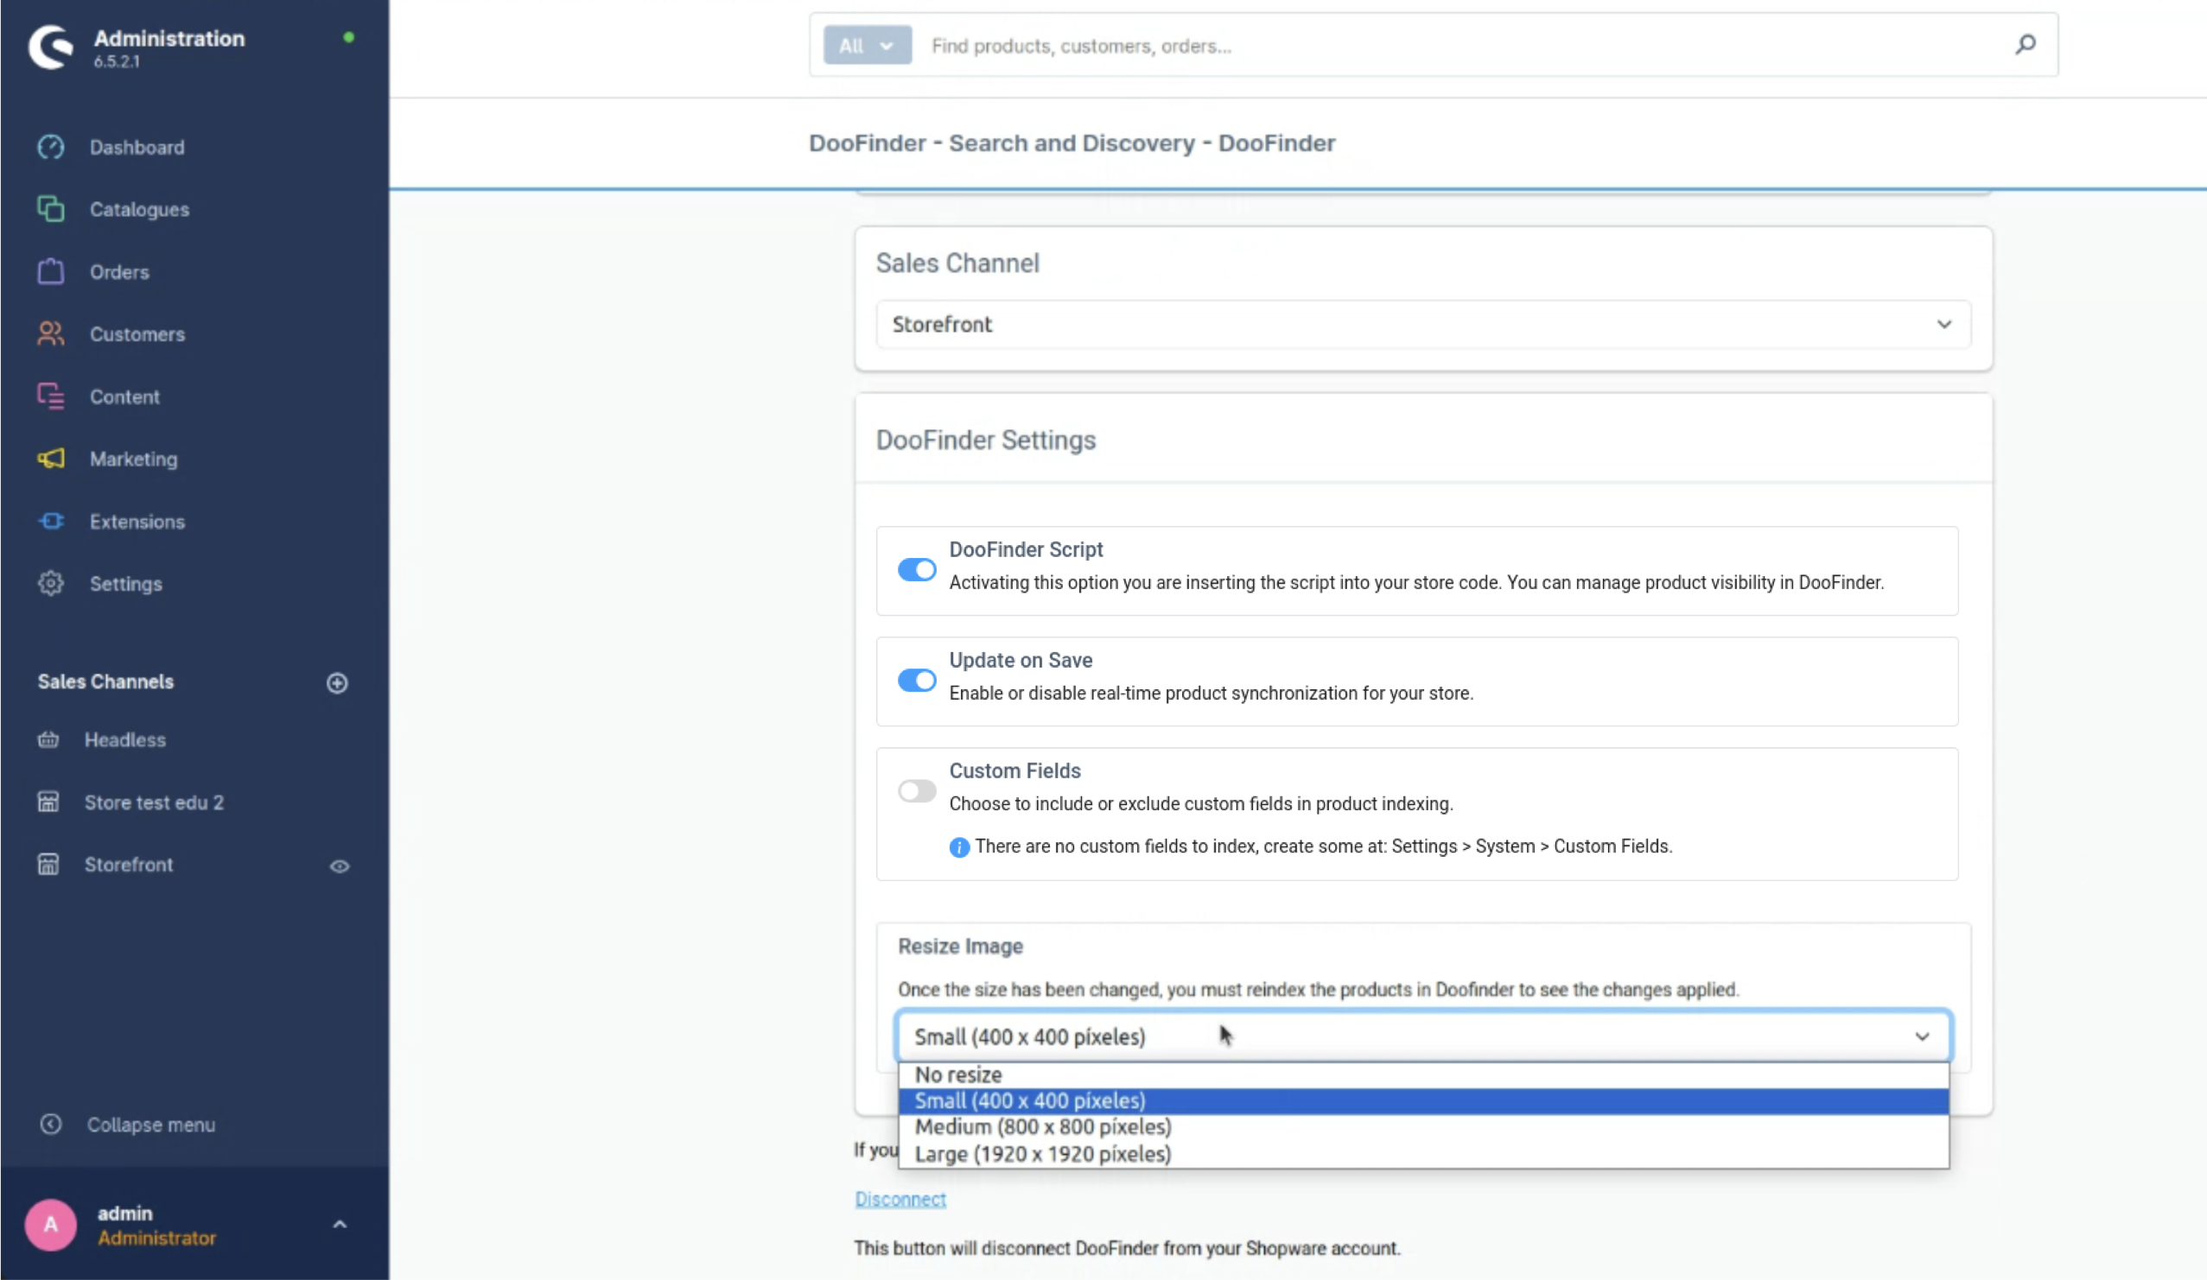Choose Medium (800 x 800 píxeles) option

[1423, 1128]
